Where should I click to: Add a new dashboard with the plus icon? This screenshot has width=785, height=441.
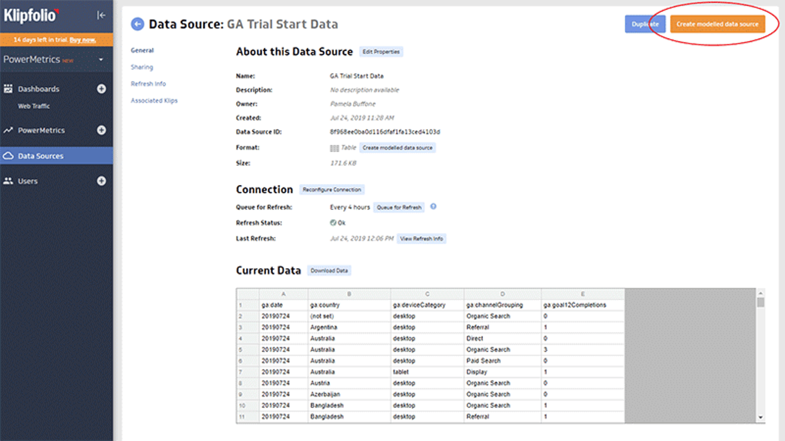coord(101,89)
